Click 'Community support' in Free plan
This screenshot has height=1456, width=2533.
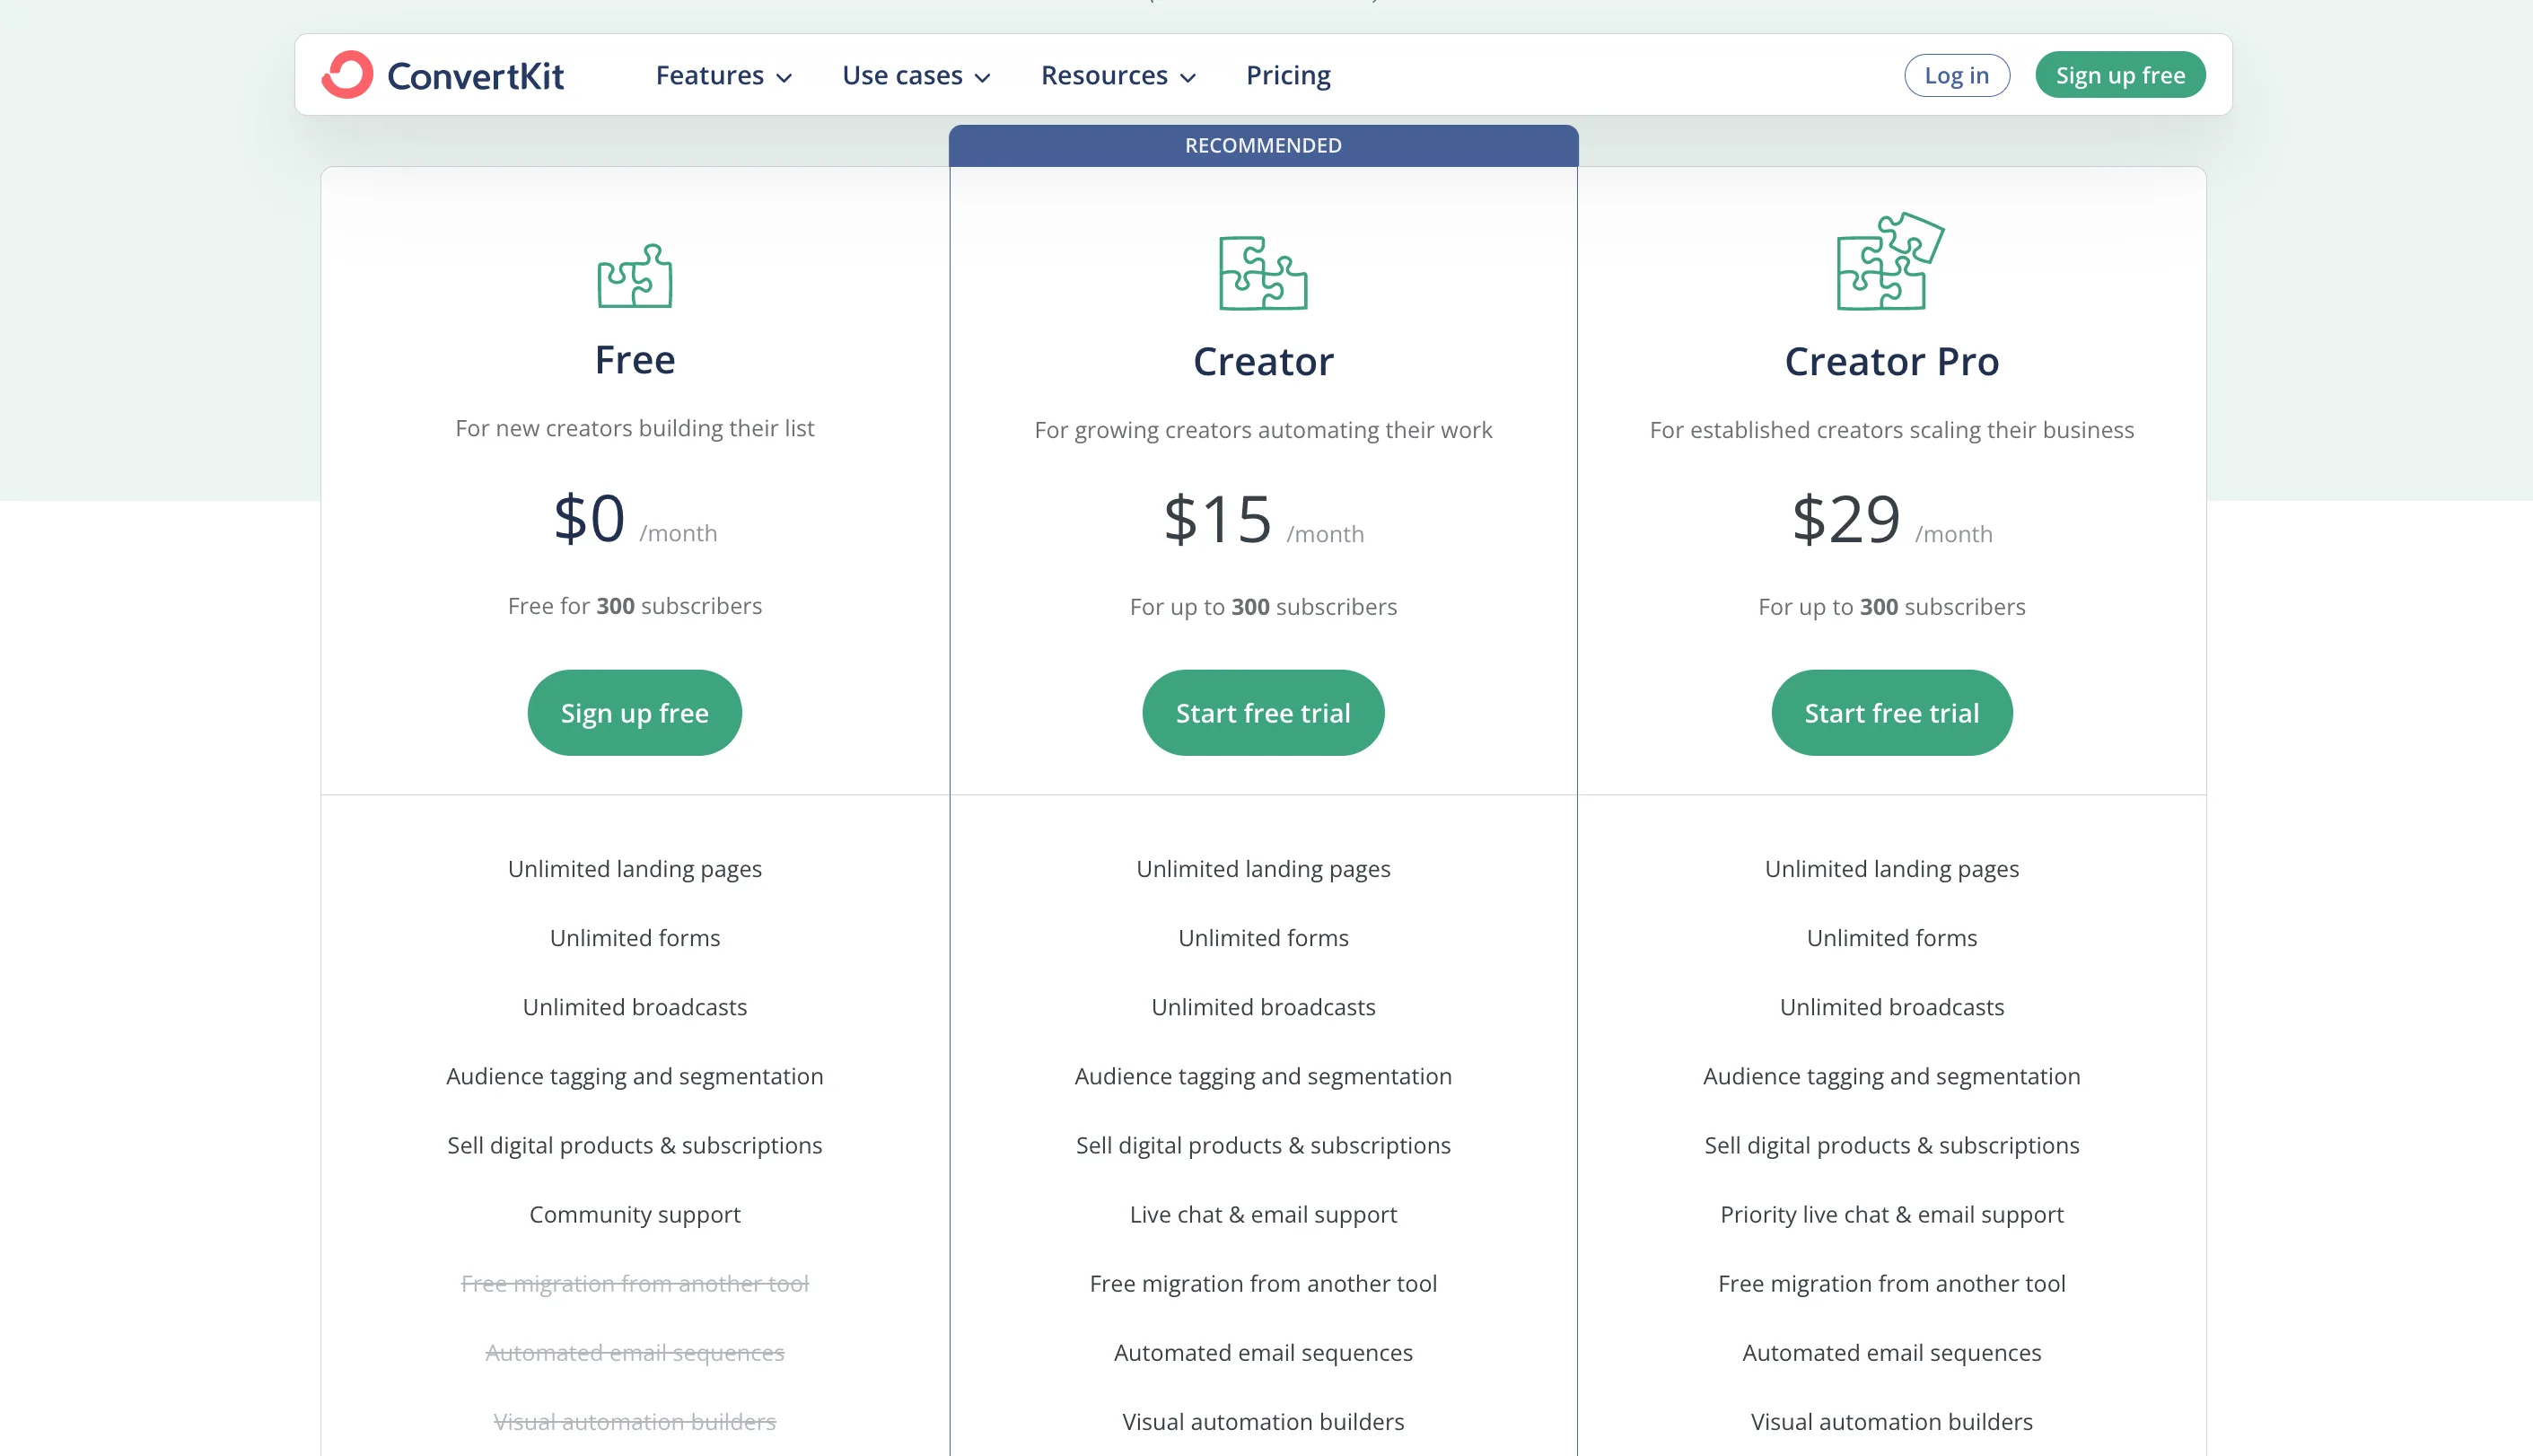(635, 1215)
